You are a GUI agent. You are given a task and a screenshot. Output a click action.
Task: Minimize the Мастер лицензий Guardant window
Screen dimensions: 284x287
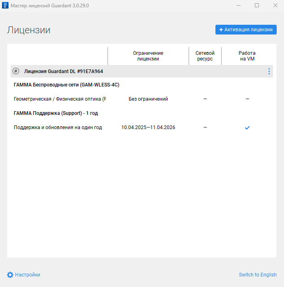(238, 6)
